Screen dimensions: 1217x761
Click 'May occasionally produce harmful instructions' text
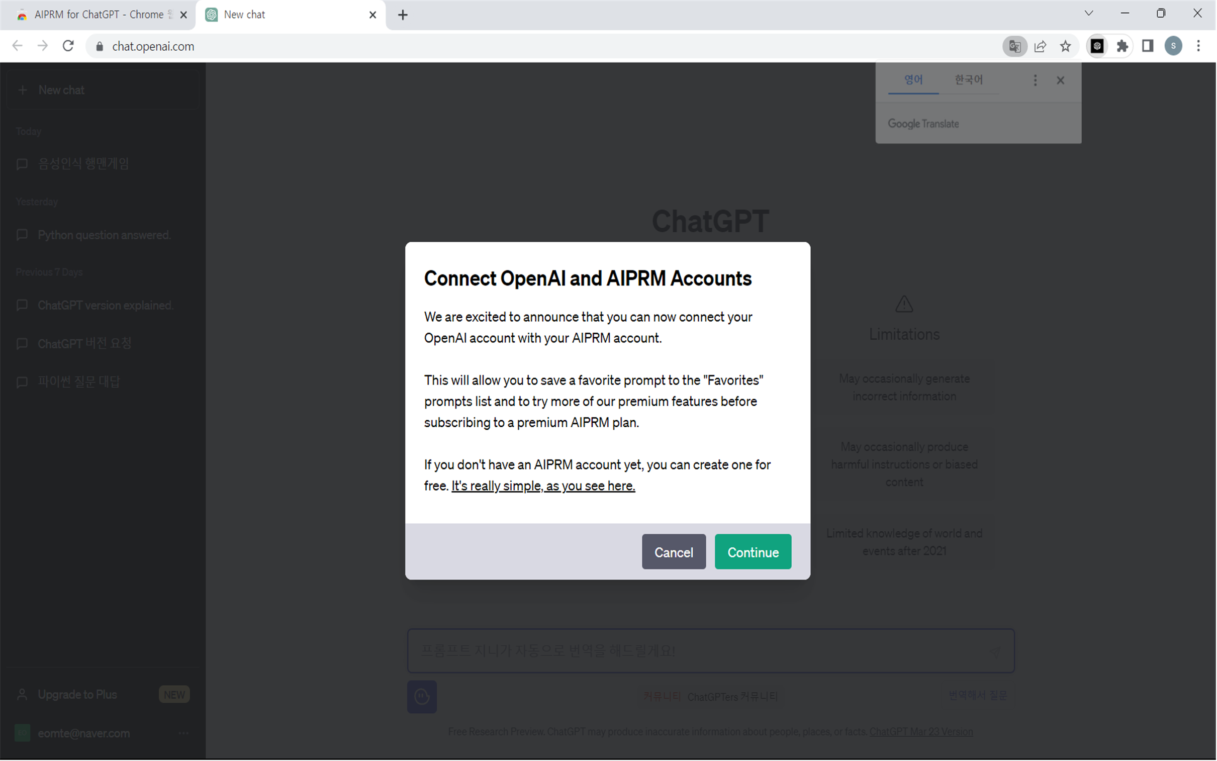tap(905, 464)
